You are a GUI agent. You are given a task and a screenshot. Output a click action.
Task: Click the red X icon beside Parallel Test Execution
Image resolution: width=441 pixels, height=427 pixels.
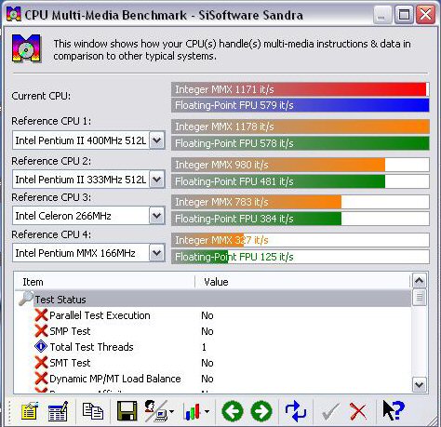(x=41, y=315)
